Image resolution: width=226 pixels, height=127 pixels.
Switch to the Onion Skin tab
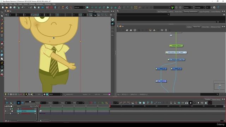(x=206, y=27)
